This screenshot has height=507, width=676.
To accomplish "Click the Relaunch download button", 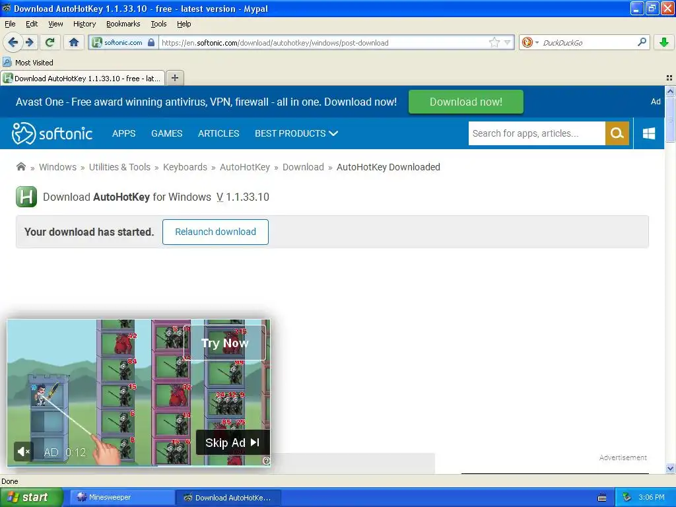I will [215, 232].
